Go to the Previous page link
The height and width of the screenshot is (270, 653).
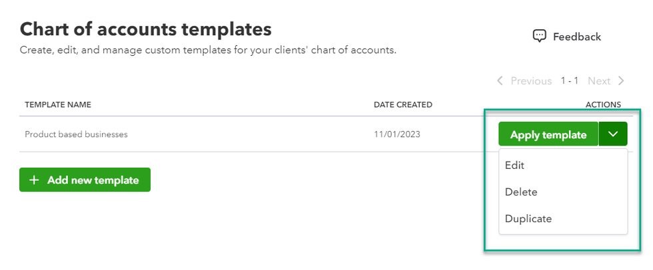pos(531,81)
